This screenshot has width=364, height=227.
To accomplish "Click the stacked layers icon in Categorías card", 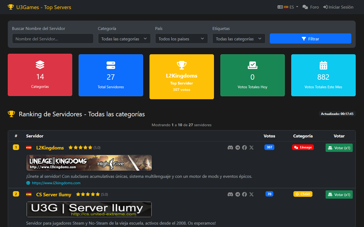I will tap(40, 65).
